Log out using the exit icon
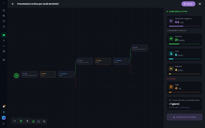Viewport: 205px width, 128px height. (x=4, y=124)
